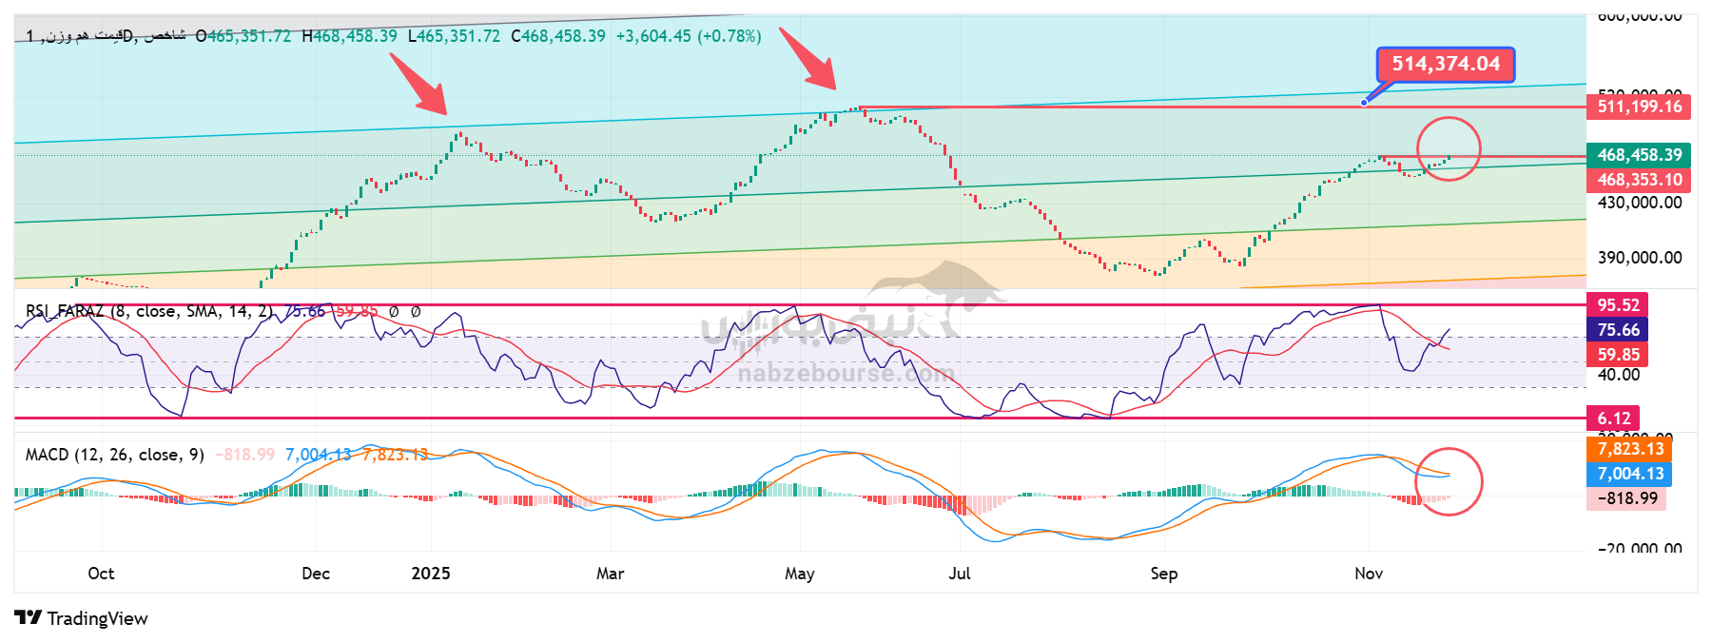
Task: Open the MACD (12, 26, close, 9) legend
Action: click(114, 455)
